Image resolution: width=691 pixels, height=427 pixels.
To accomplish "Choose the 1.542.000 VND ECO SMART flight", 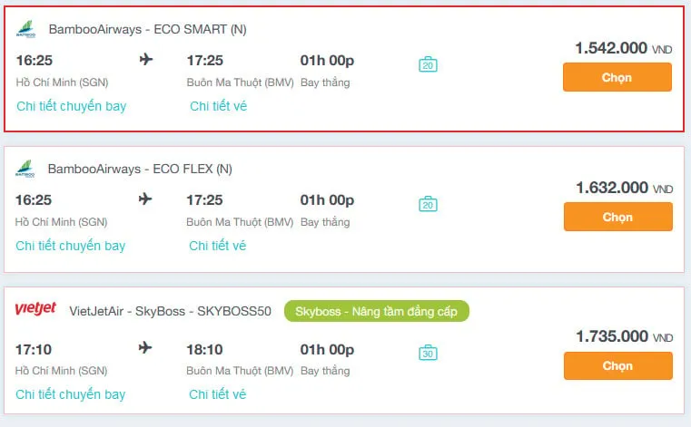I will pyautogui.click(x=617, y=77).
